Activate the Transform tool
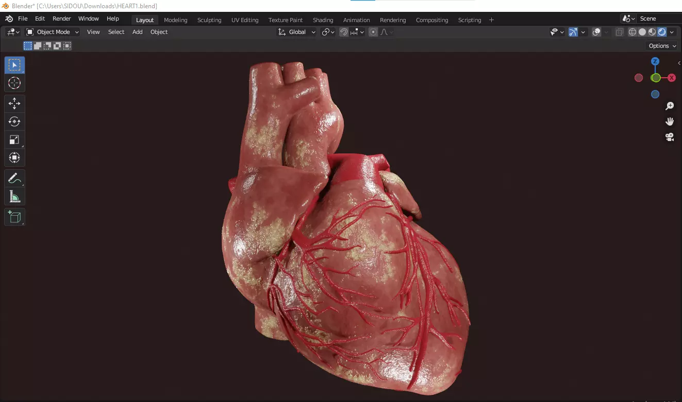 (x=14, y=158)
